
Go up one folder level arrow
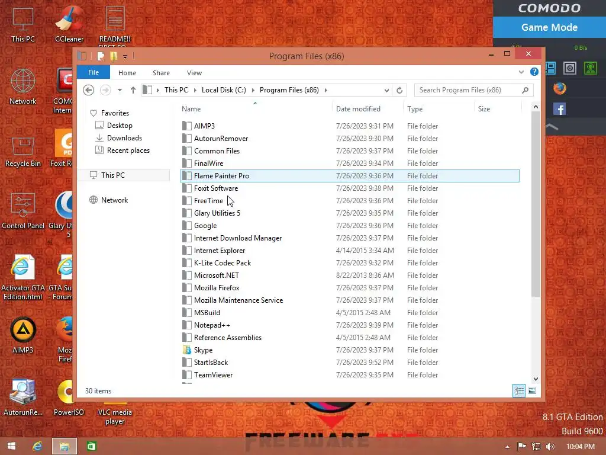click(133, 90)
